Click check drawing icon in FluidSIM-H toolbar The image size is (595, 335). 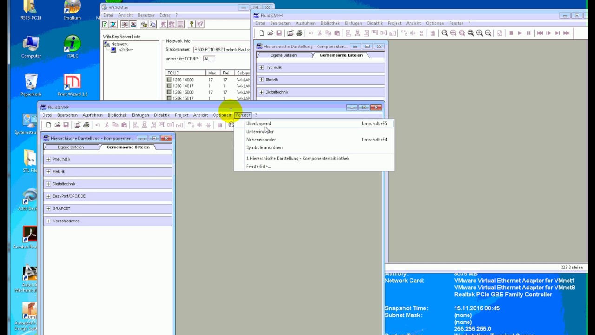click(x=500, y=33)
